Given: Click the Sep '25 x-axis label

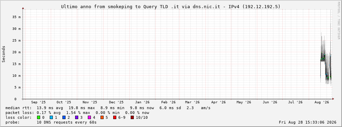Looking at the screenshot, I should click(x=38, y=102).
